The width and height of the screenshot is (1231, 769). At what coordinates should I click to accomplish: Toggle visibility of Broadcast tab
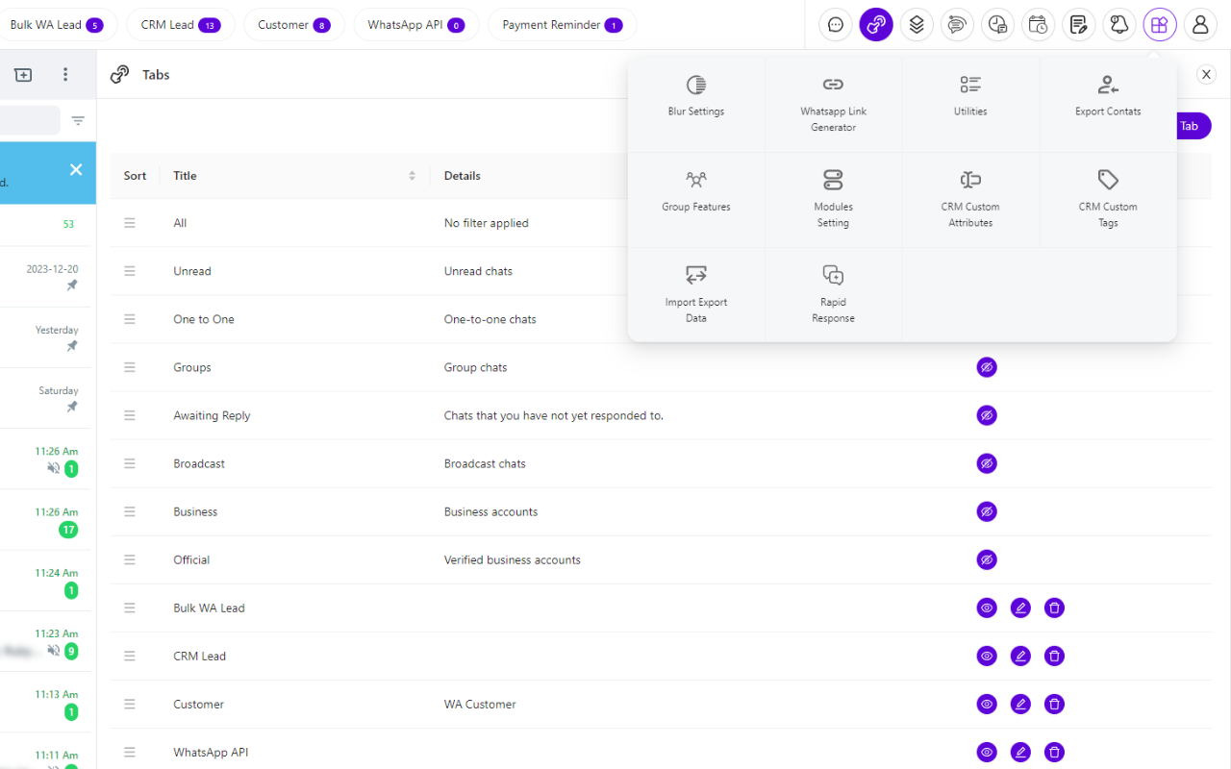987,463
